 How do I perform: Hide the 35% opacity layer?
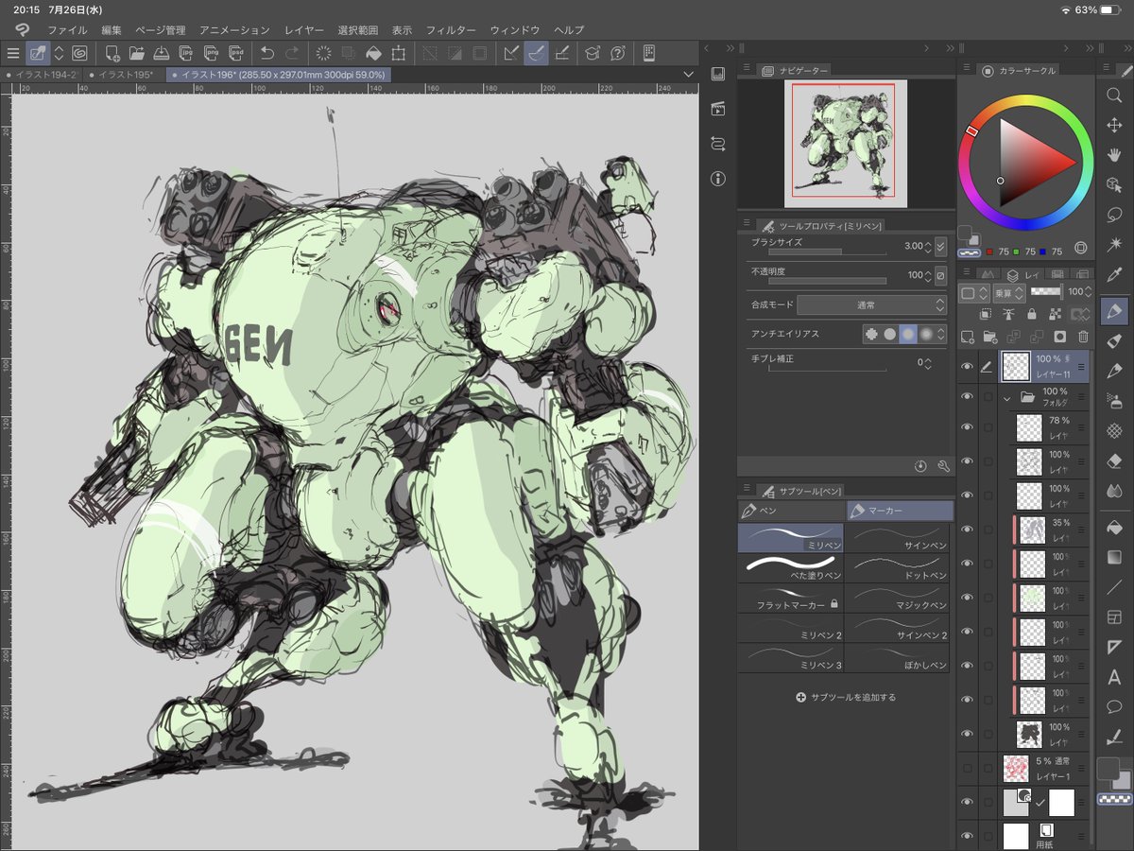pyautogui.click(x=966, y=530)
